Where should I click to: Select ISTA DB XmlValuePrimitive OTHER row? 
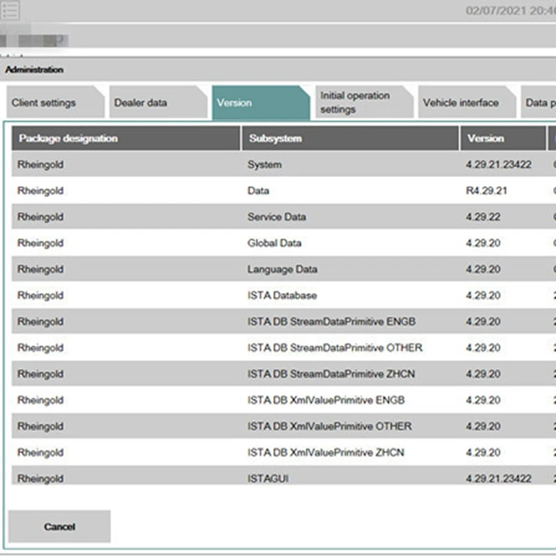pos(284,426)
